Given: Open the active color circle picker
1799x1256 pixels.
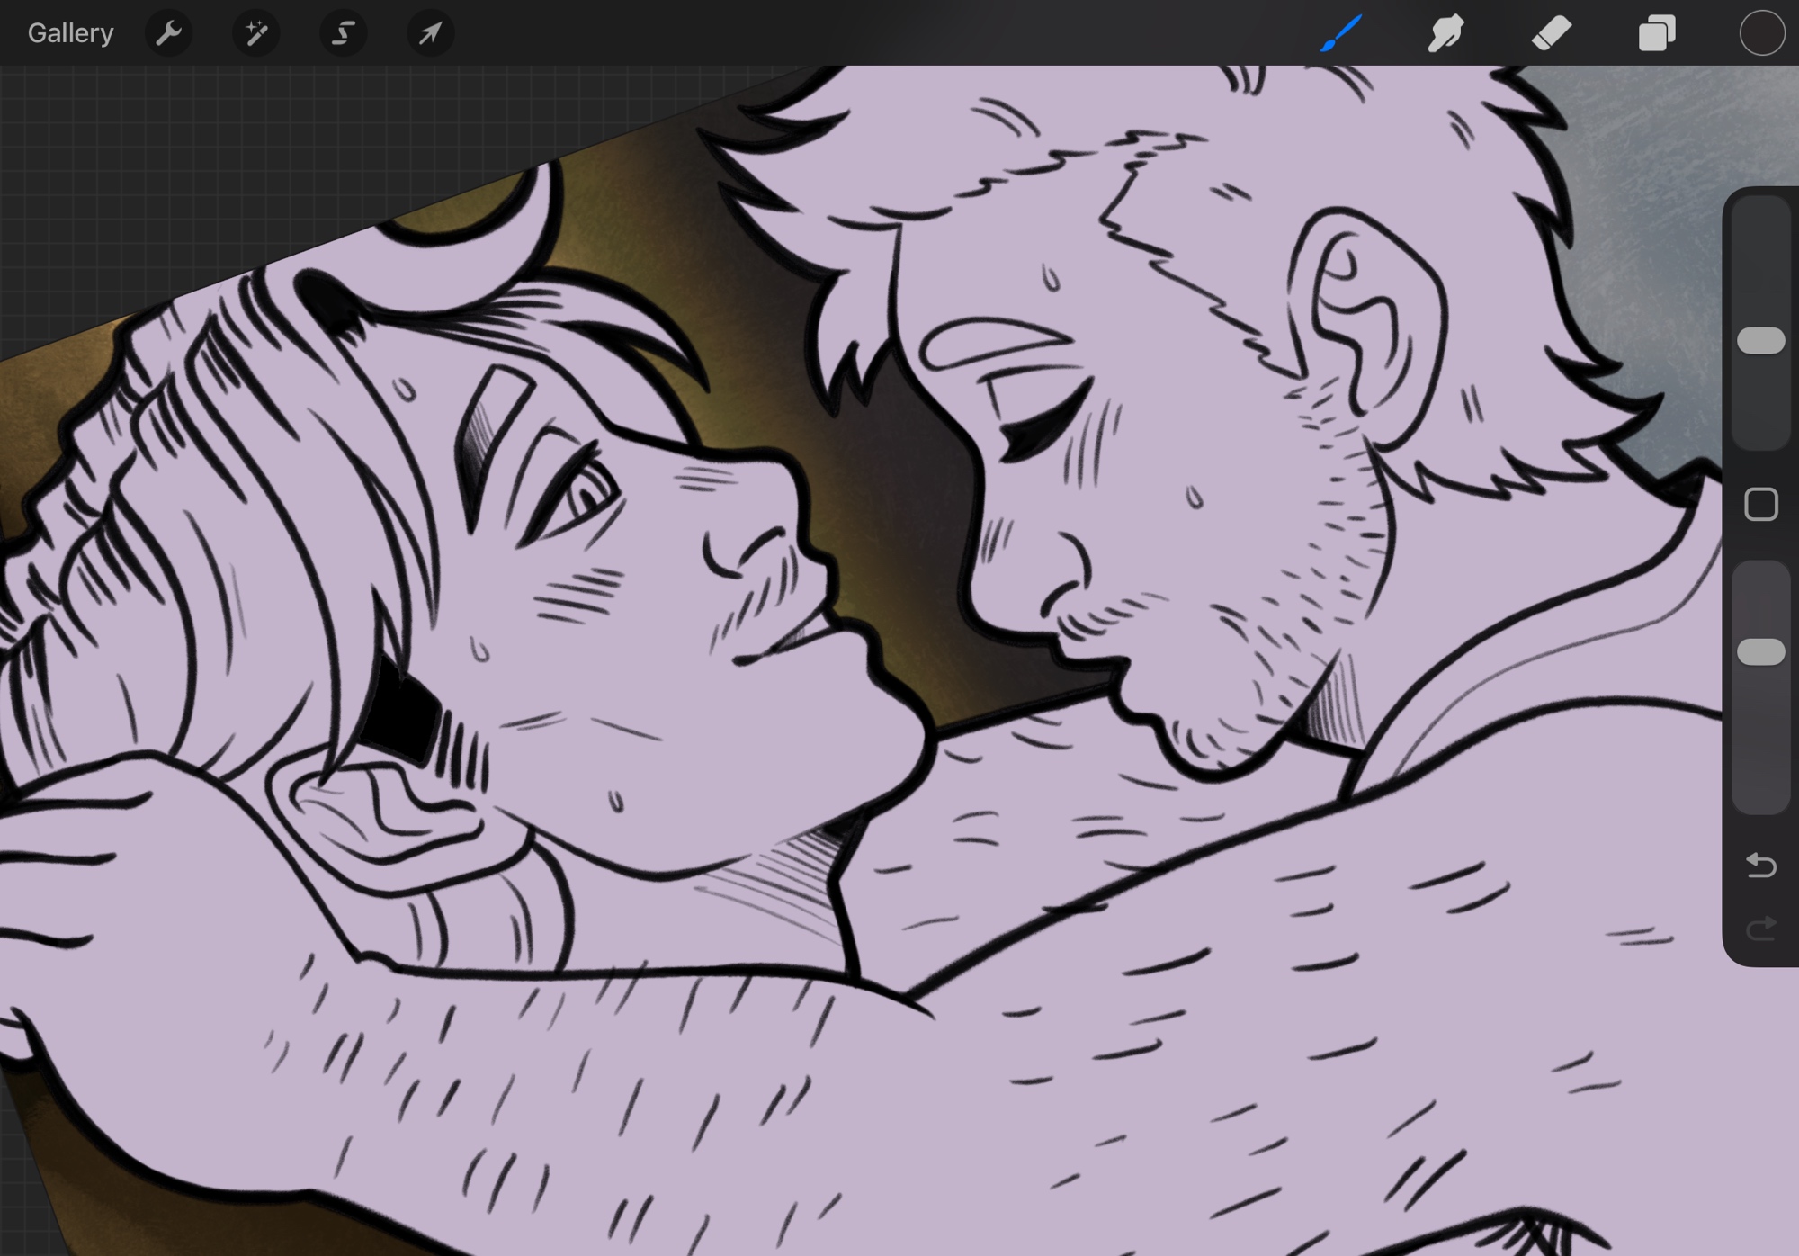Looking at the screenshot, I should 1761,33.
